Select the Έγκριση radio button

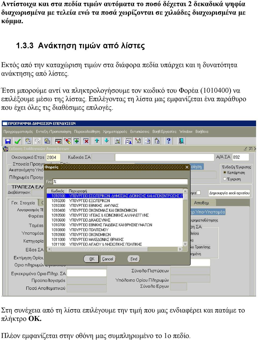click(x=225, y=179)
